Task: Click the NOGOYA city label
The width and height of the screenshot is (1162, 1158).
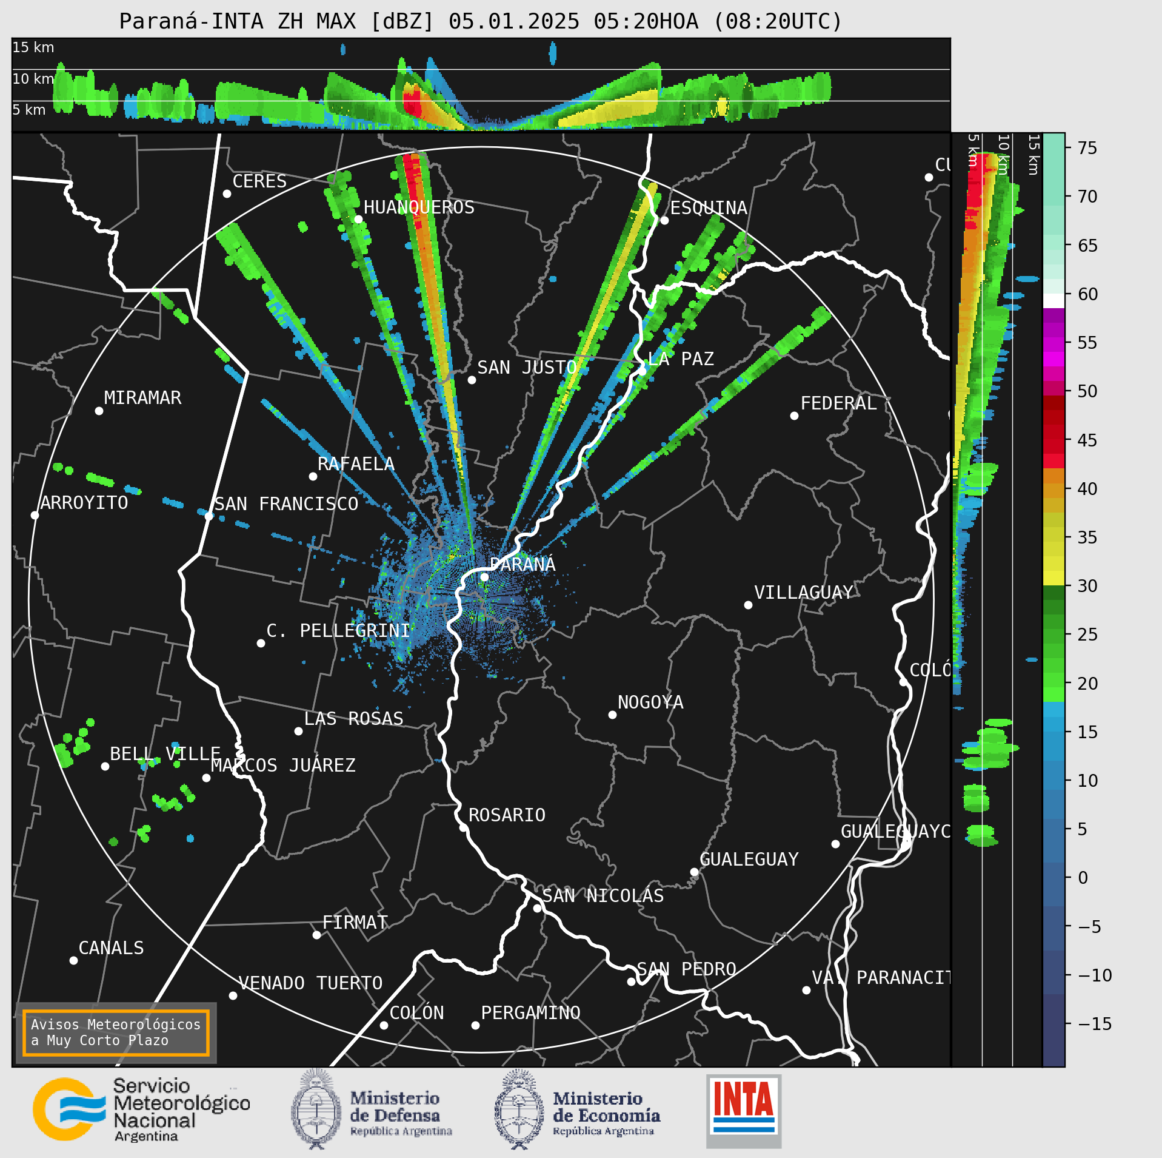Action: point(650,702)
